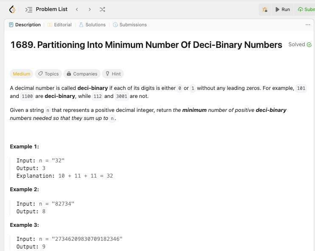The width and height of the screenshot is (315, 251).
Task: Switch to the Description tab
Action: click(x=25, y=25)
